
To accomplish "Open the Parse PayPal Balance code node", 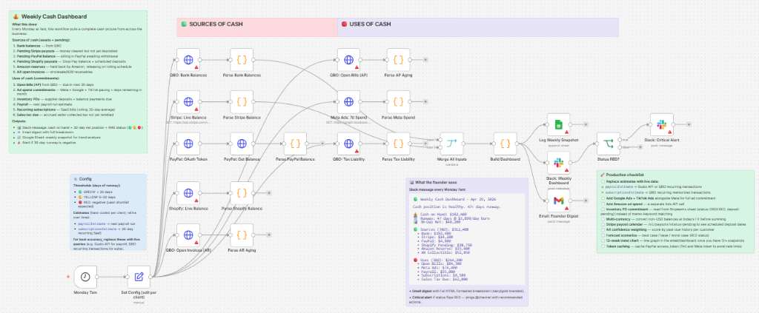I will pyautogui.click(x=295, y=144).
